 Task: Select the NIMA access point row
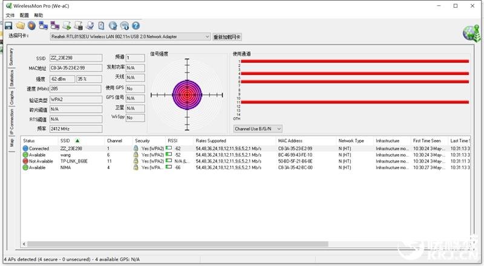pyautogui.click(x=246, y=167)
